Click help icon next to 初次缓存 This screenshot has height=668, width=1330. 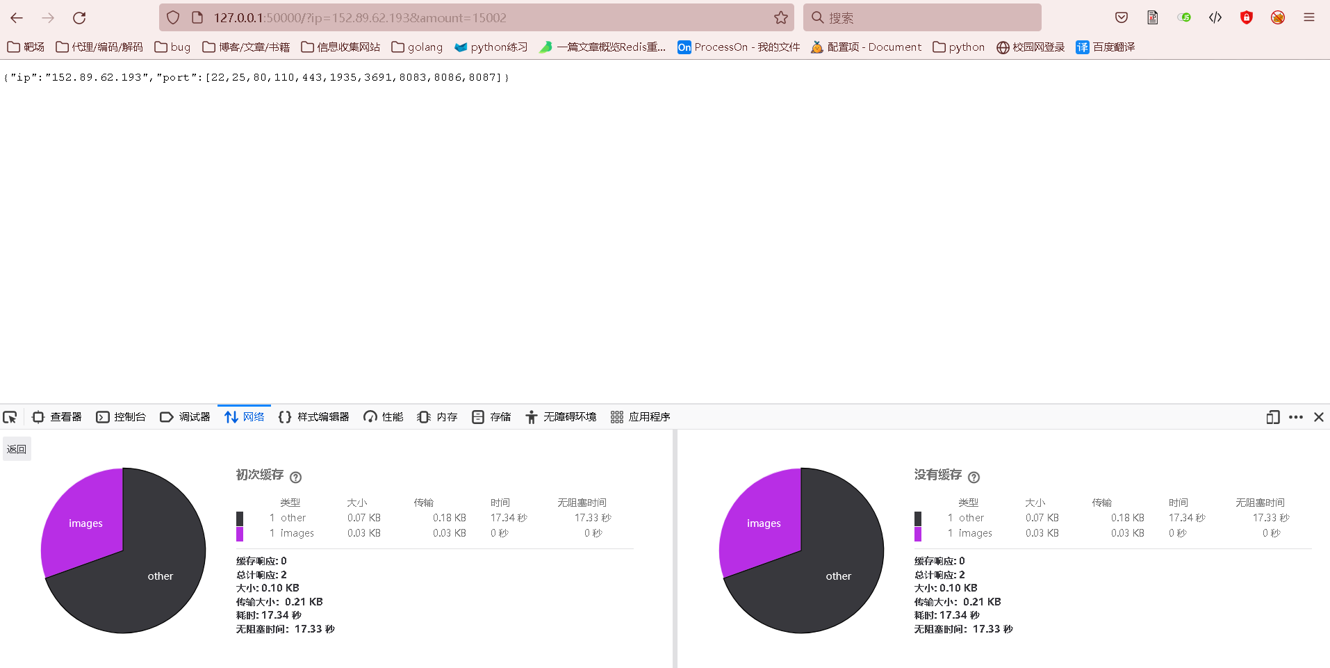pyautogui.click(x=295, y=478)
